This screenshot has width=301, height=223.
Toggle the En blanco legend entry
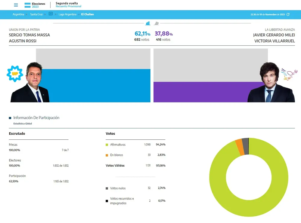point(117,155)
